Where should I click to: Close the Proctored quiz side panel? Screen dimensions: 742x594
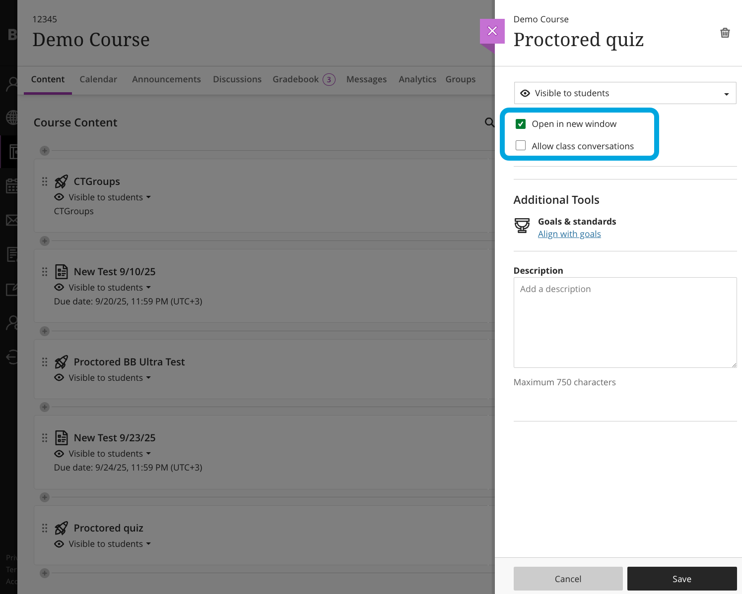pos(492,31)
